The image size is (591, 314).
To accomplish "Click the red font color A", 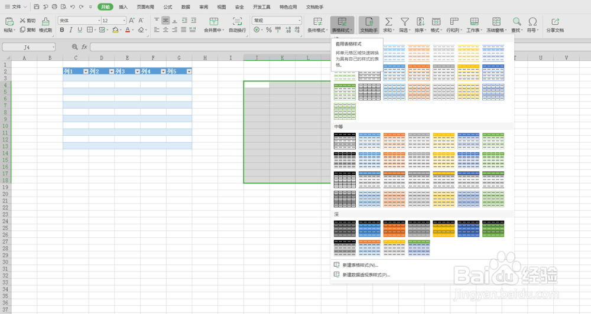I will (128, 30).
